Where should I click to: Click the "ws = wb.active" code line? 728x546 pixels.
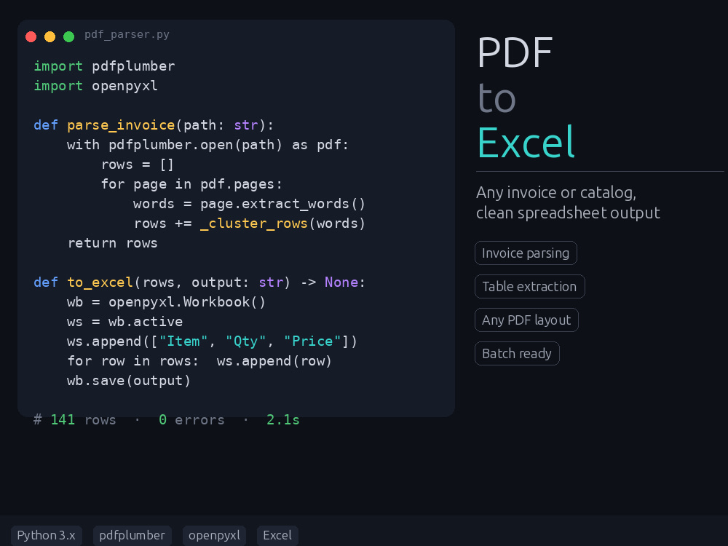point(125,322)
